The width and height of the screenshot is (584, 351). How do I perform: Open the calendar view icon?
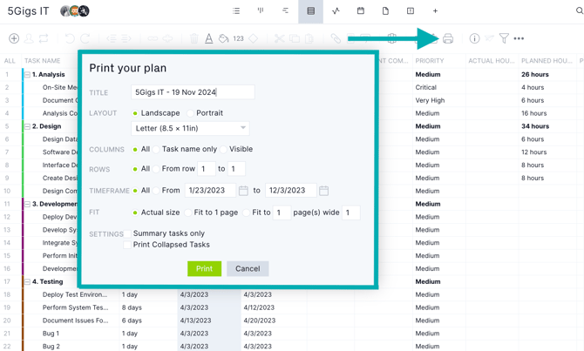click(x=361, y=10)
